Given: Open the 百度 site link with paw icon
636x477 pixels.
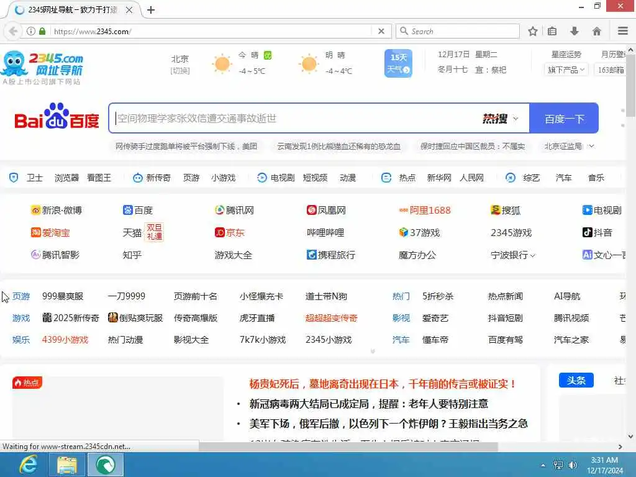Looking at the screenshot, I should [x=138, y=210].
